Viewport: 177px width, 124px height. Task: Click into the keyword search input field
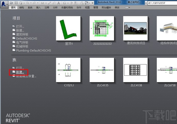[x=162, y=3]
